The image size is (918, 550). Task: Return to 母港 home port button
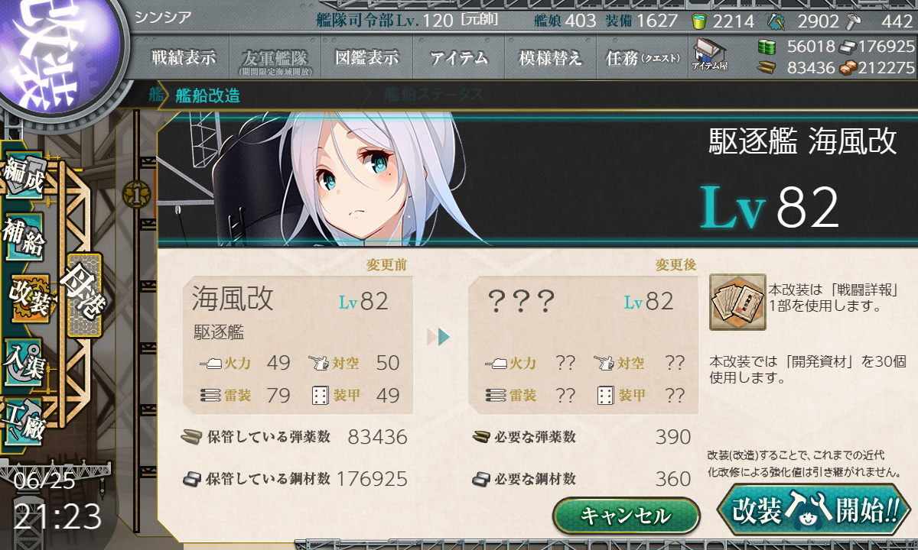click(x=84, y=295)
